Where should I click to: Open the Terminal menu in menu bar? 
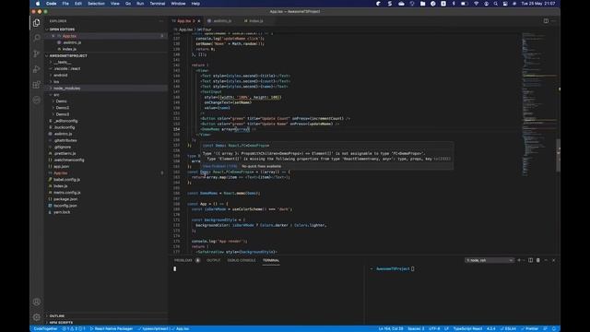pos(158,4)
